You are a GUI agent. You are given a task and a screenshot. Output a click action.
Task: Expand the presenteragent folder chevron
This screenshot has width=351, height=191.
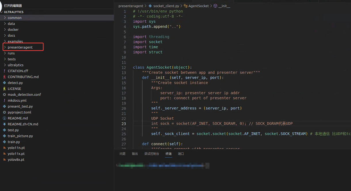pos(5,47)
